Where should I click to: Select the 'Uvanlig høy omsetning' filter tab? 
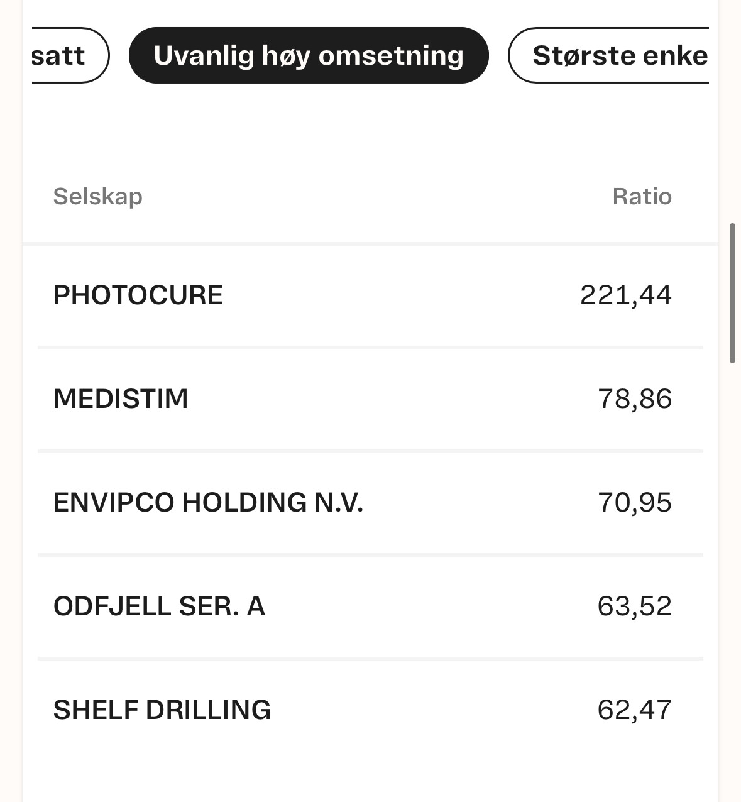309,55
